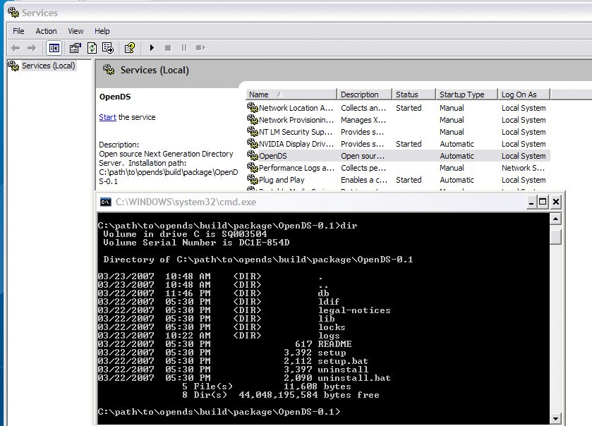Image resolution: width=592 pixels, height=426 pixels.
Task: Maximize the cmd.exe window
Action: [543, 202]
